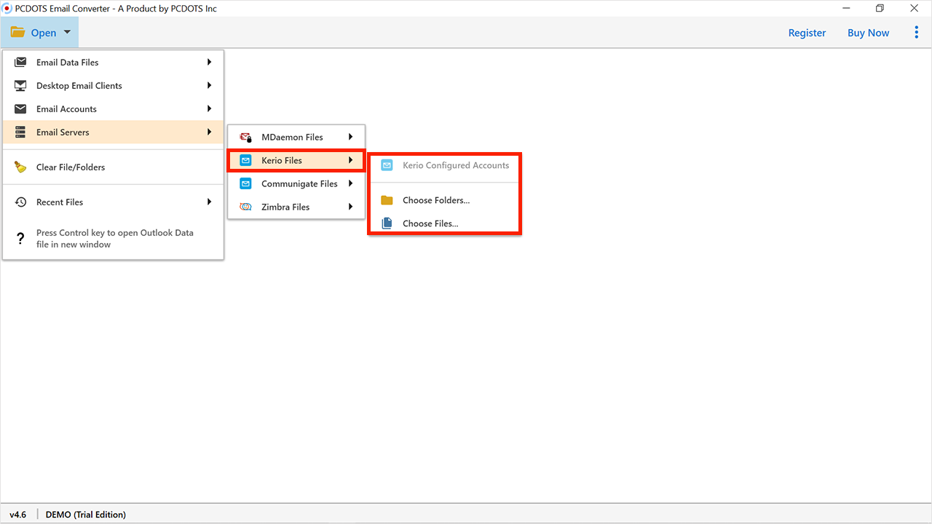Open the Register link
Image resolution: width=932 pixels, height=524 pixels.
pyautogui.click(x=807, y=33)
